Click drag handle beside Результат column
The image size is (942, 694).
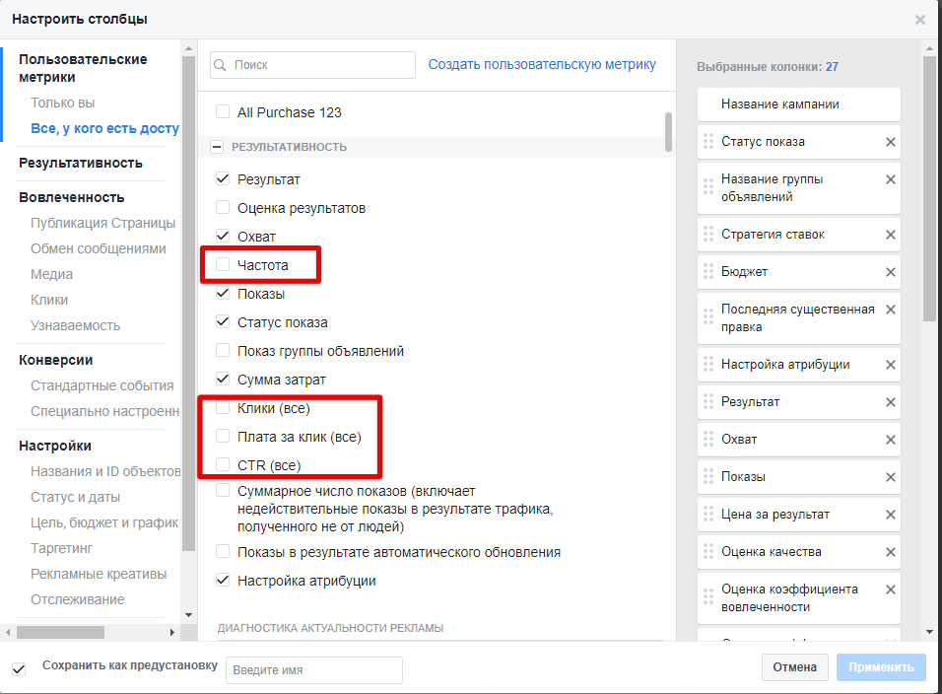coord(707,402)
